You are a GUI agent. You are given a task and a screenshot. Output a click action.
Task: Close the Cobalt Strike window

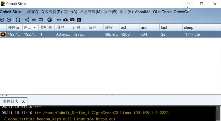tap(215, 4)
